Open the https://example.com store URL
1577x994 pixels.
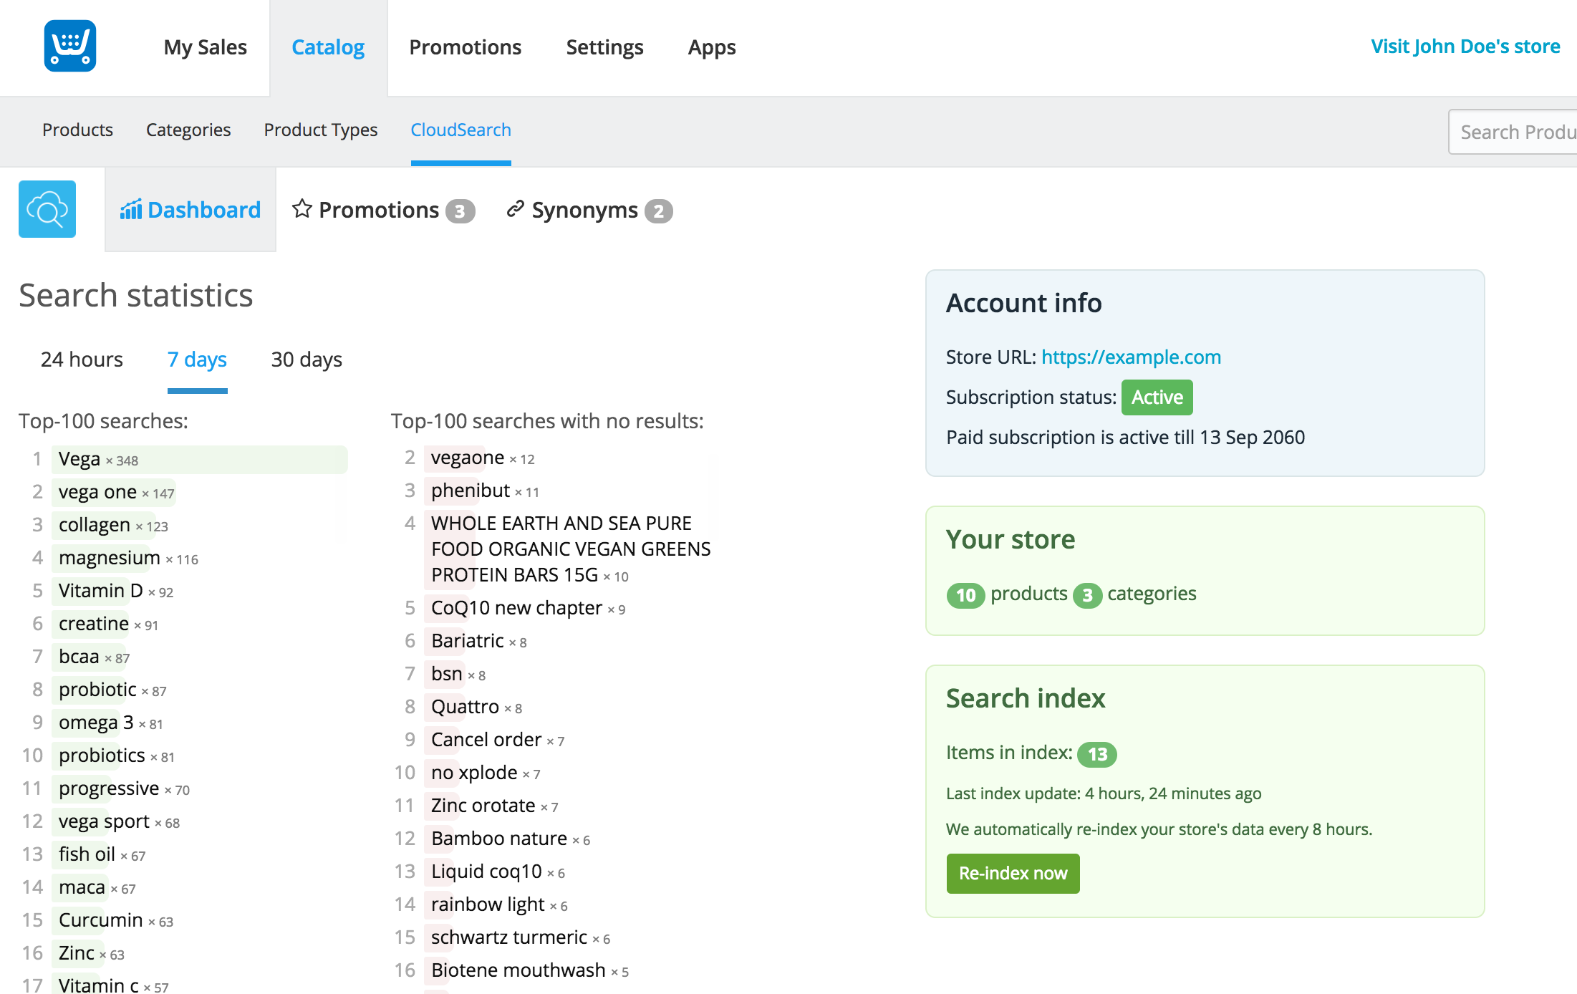[x=1131, y=357]
